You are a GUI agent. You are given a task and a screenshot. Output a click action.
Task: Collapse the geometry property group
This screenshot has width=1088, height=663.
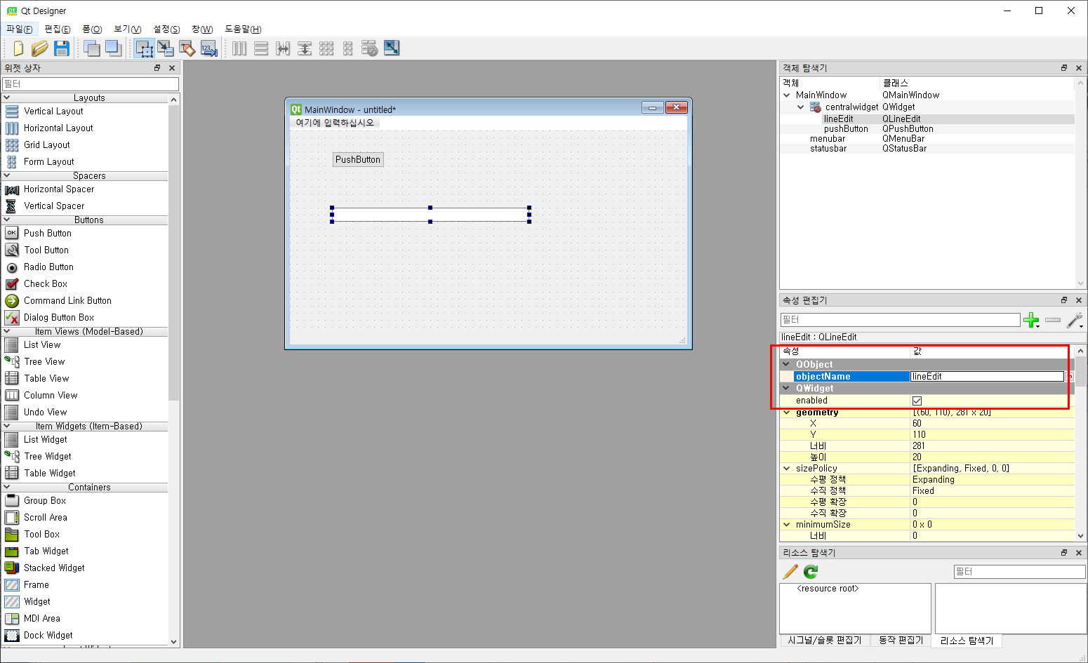pyautogui.click(x=787, y=413)
